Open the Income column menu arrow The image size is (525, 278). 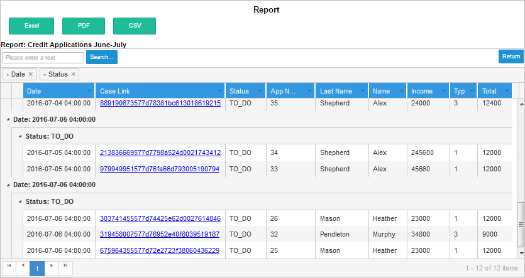click(444, 92)
